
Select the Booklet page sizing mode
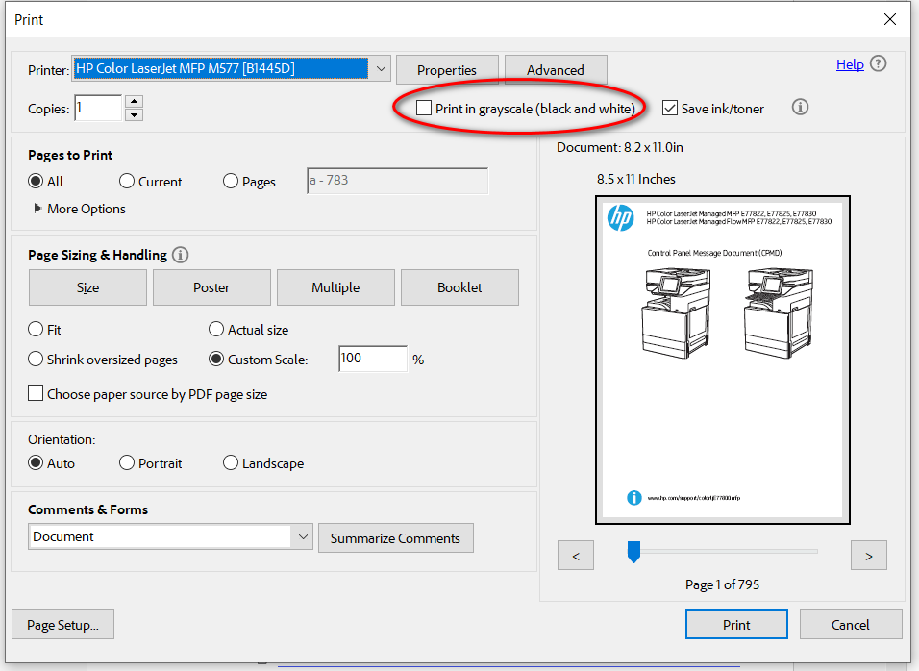[459, 286]
